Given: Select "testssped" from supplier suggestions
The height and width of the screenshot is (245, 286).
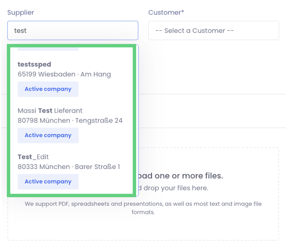Looking at the screenshot, I should pos(34,64).
